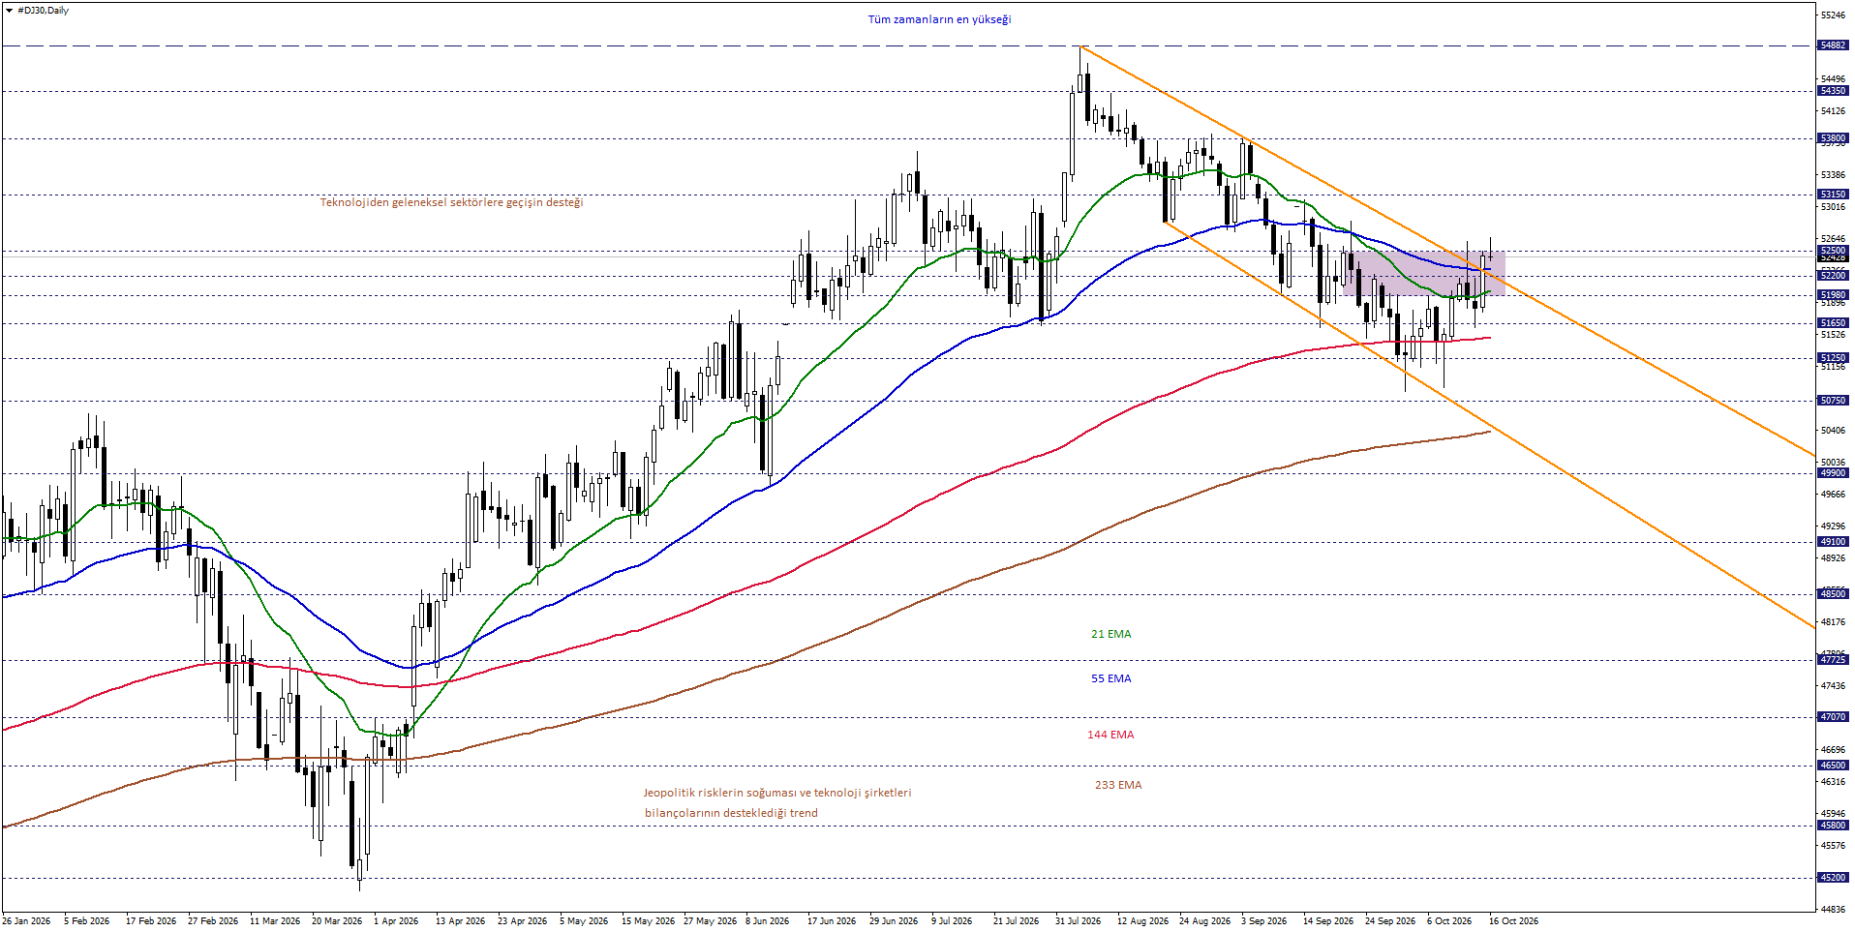Click the 'Tüm zamanların en yükseği' label
This screenshot has height=932, width=1855.
pyautogui.click(x=939, y=19)
